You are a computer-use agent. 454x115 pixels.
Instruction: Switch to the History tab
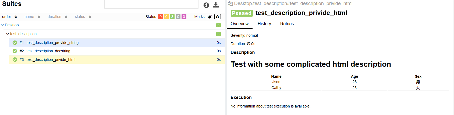(264, 24)
